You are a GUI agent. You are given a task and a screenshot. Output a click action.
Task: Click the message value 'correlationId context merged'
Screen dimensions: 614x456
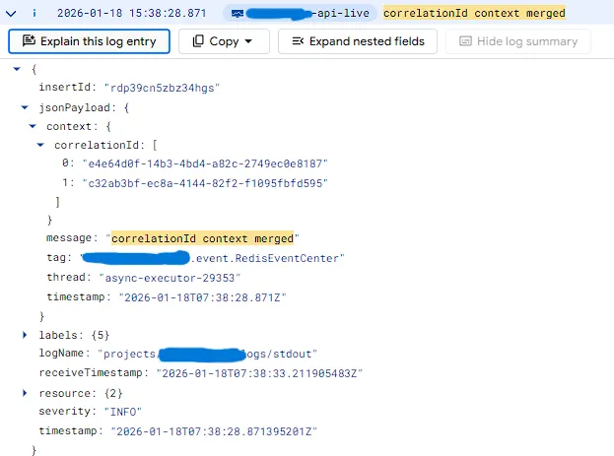pyautogui.click(x=202, y=238)
